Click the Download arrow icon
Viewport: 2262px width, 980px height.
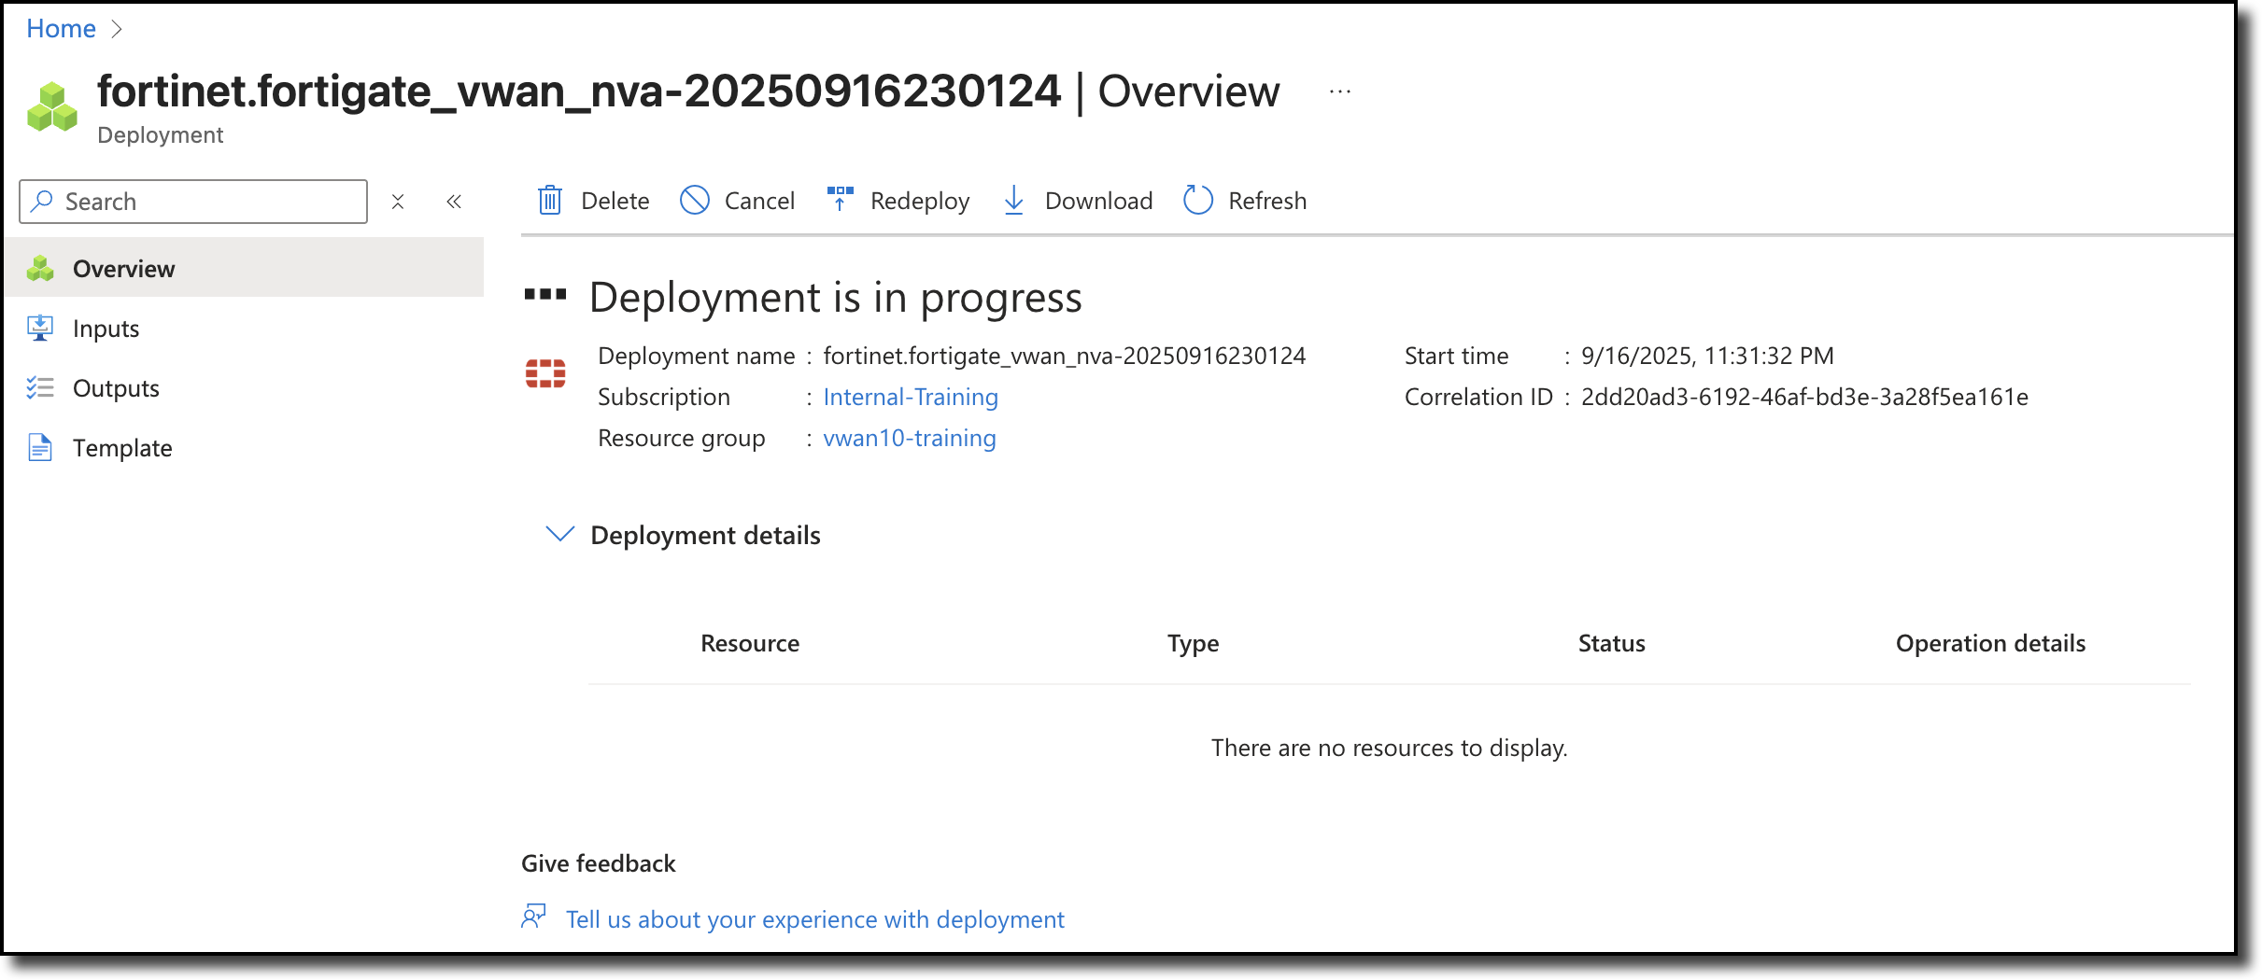[1013, 201]
